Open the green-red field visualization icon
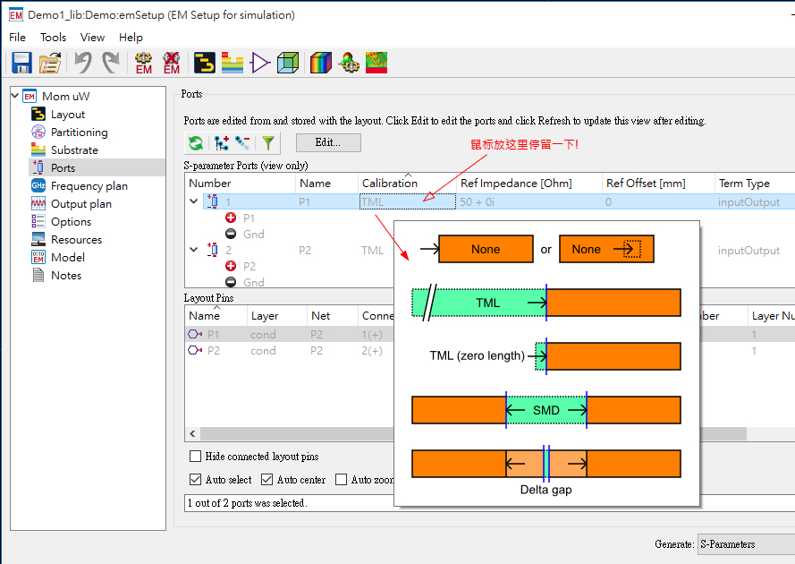The width and height of the screenshot is (795, 564). (x=376, y=63)
